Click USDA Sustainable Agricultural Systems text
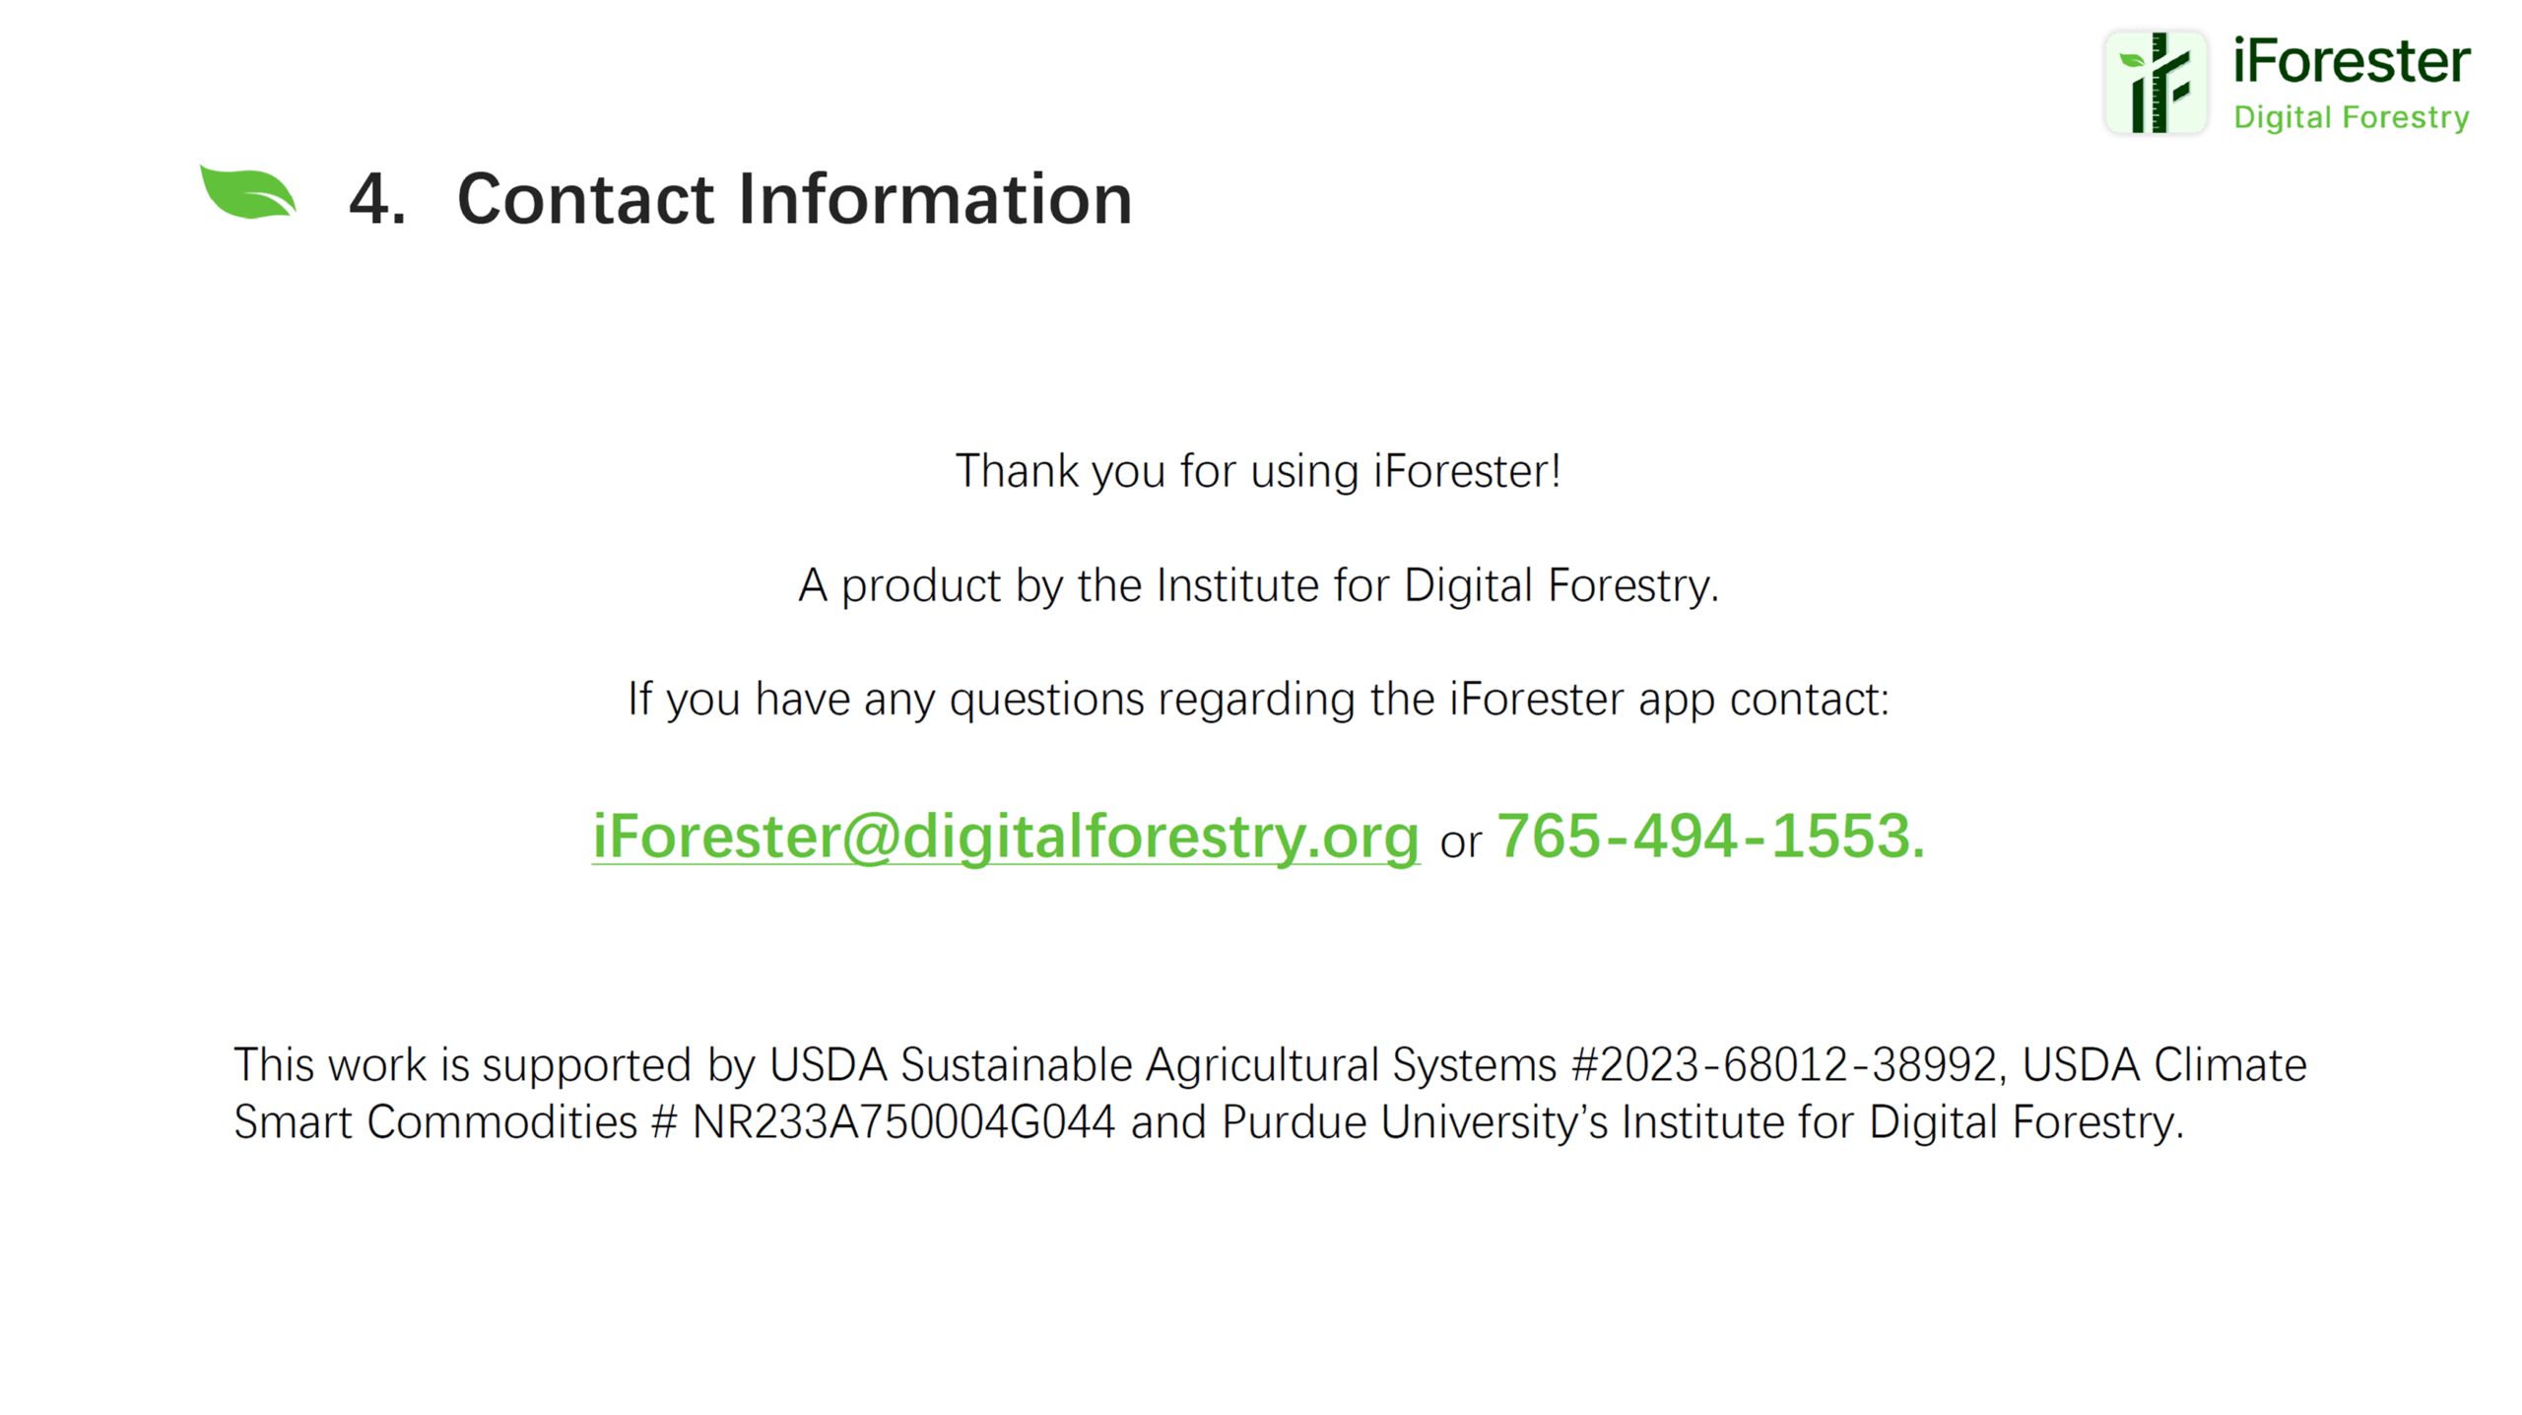Screen dimensions: 2522x1415 click(1162, 1065)
